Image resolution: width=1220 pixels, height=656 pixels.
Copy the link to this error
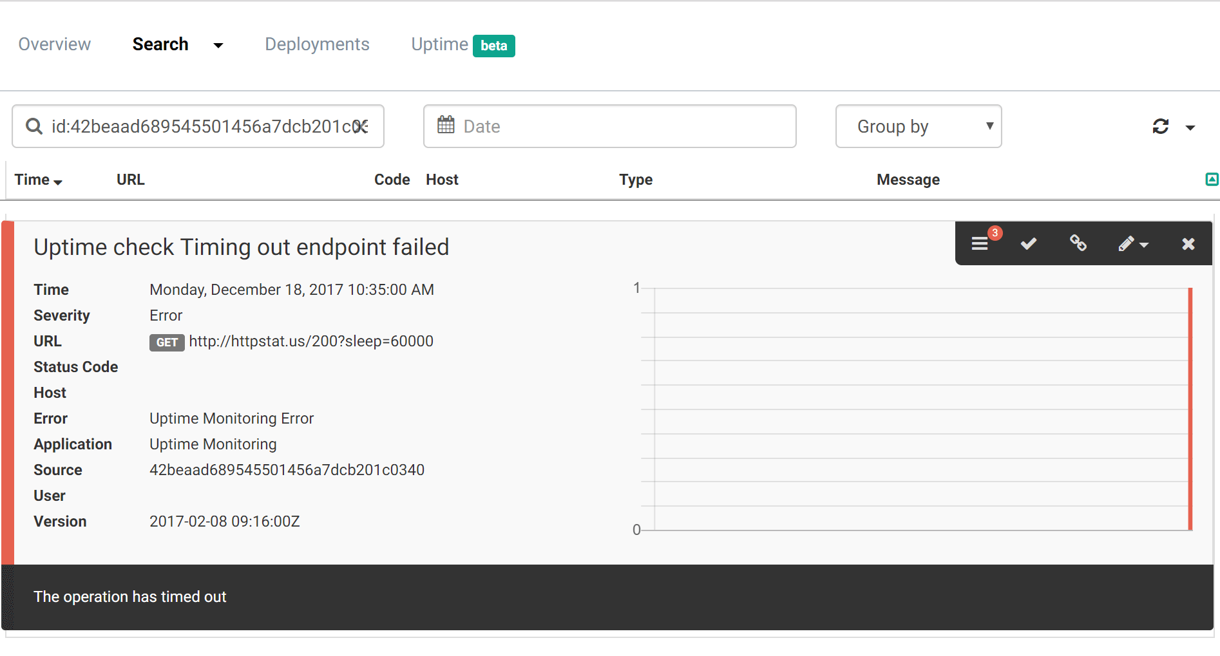click(1078, 243)
